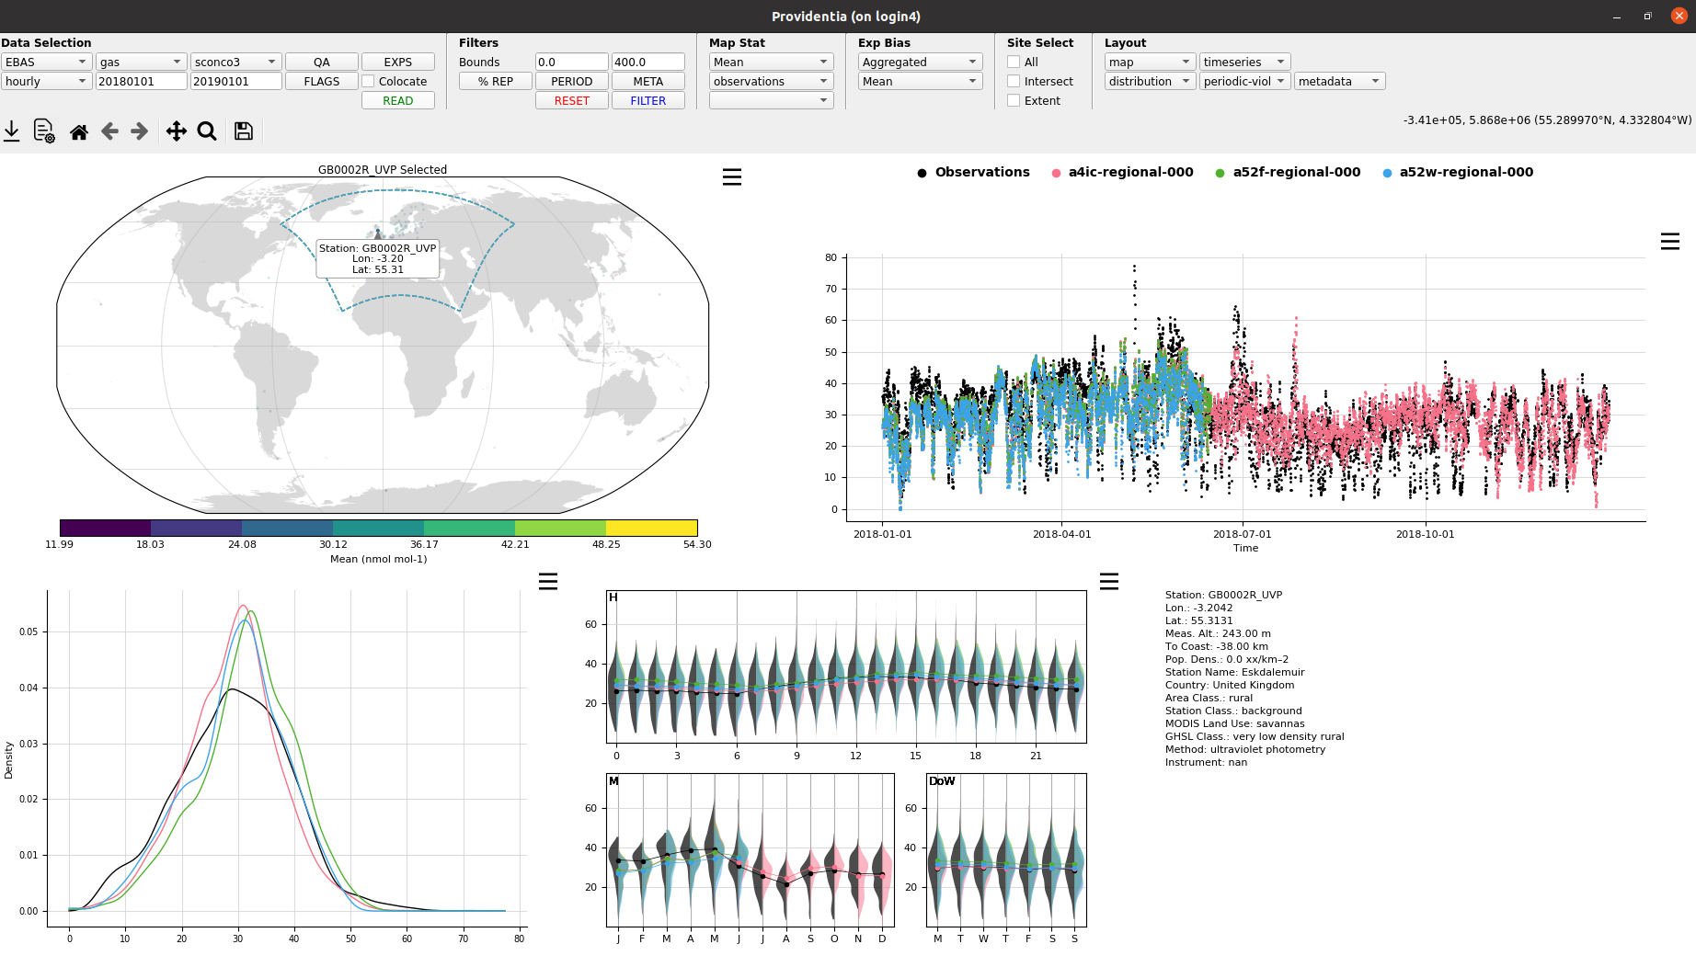Activate the pan move-arrows tool
This screenshot has height=967, width=1696.
[x=177, y=131]
